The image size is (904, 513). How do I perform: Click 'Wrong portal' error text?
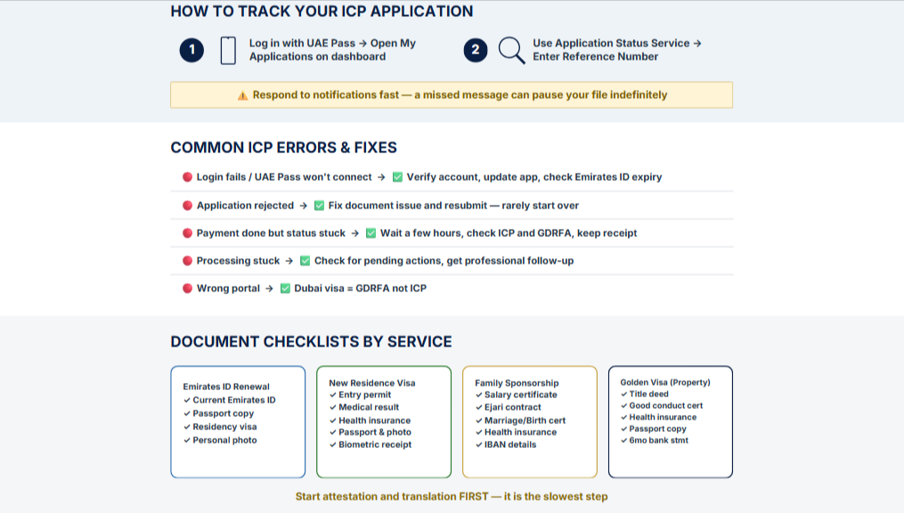pos(228,289)
